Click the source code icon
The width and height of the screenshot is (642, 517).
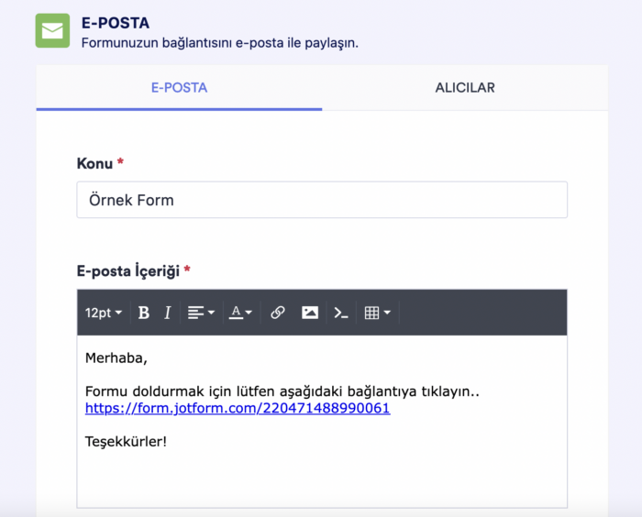tap(341, 313)
